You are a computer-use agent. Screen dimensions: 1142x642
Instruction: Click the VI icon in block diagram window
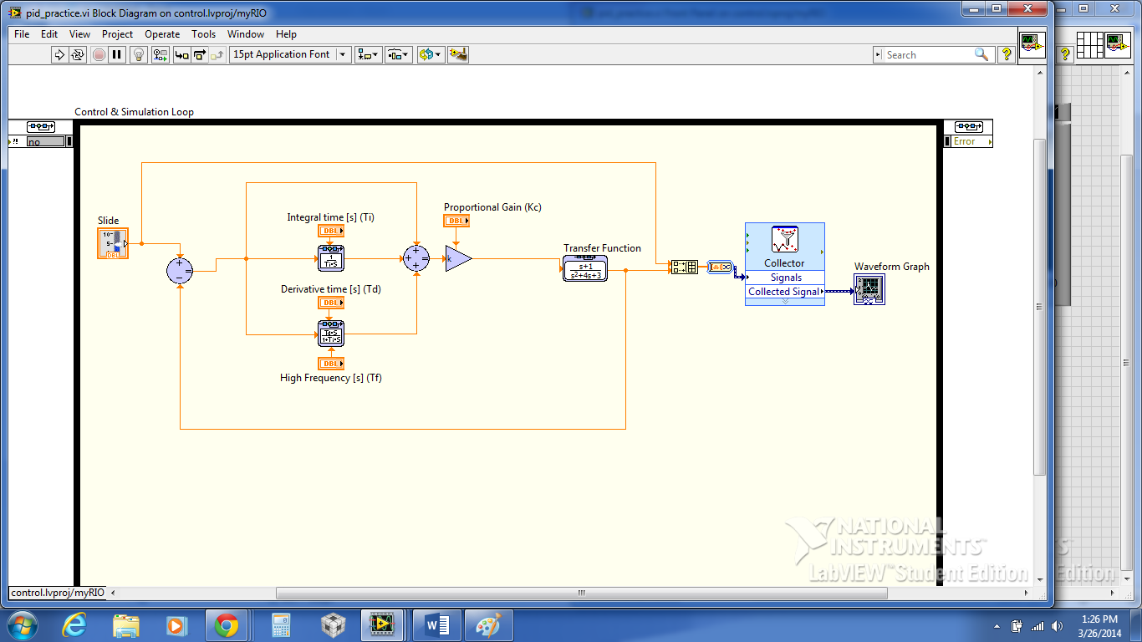(1032, 44)
